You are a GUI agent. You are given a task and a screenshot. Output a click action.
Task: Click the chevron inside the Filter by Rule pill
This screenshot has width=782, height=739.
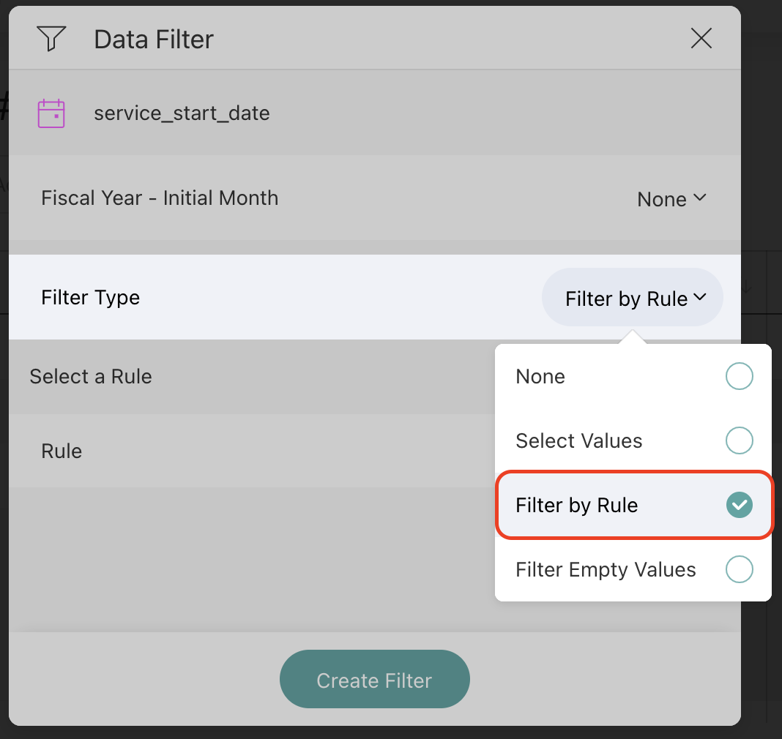[699, 297]
